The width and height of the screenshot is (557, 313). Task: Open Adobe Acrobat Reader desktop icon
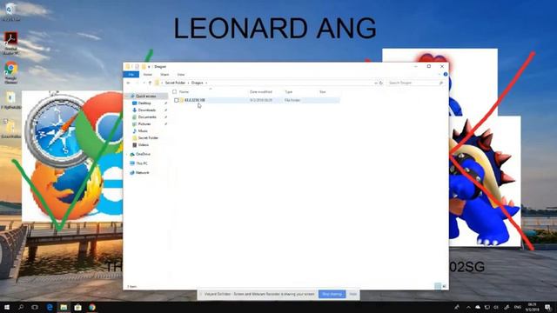10,43
